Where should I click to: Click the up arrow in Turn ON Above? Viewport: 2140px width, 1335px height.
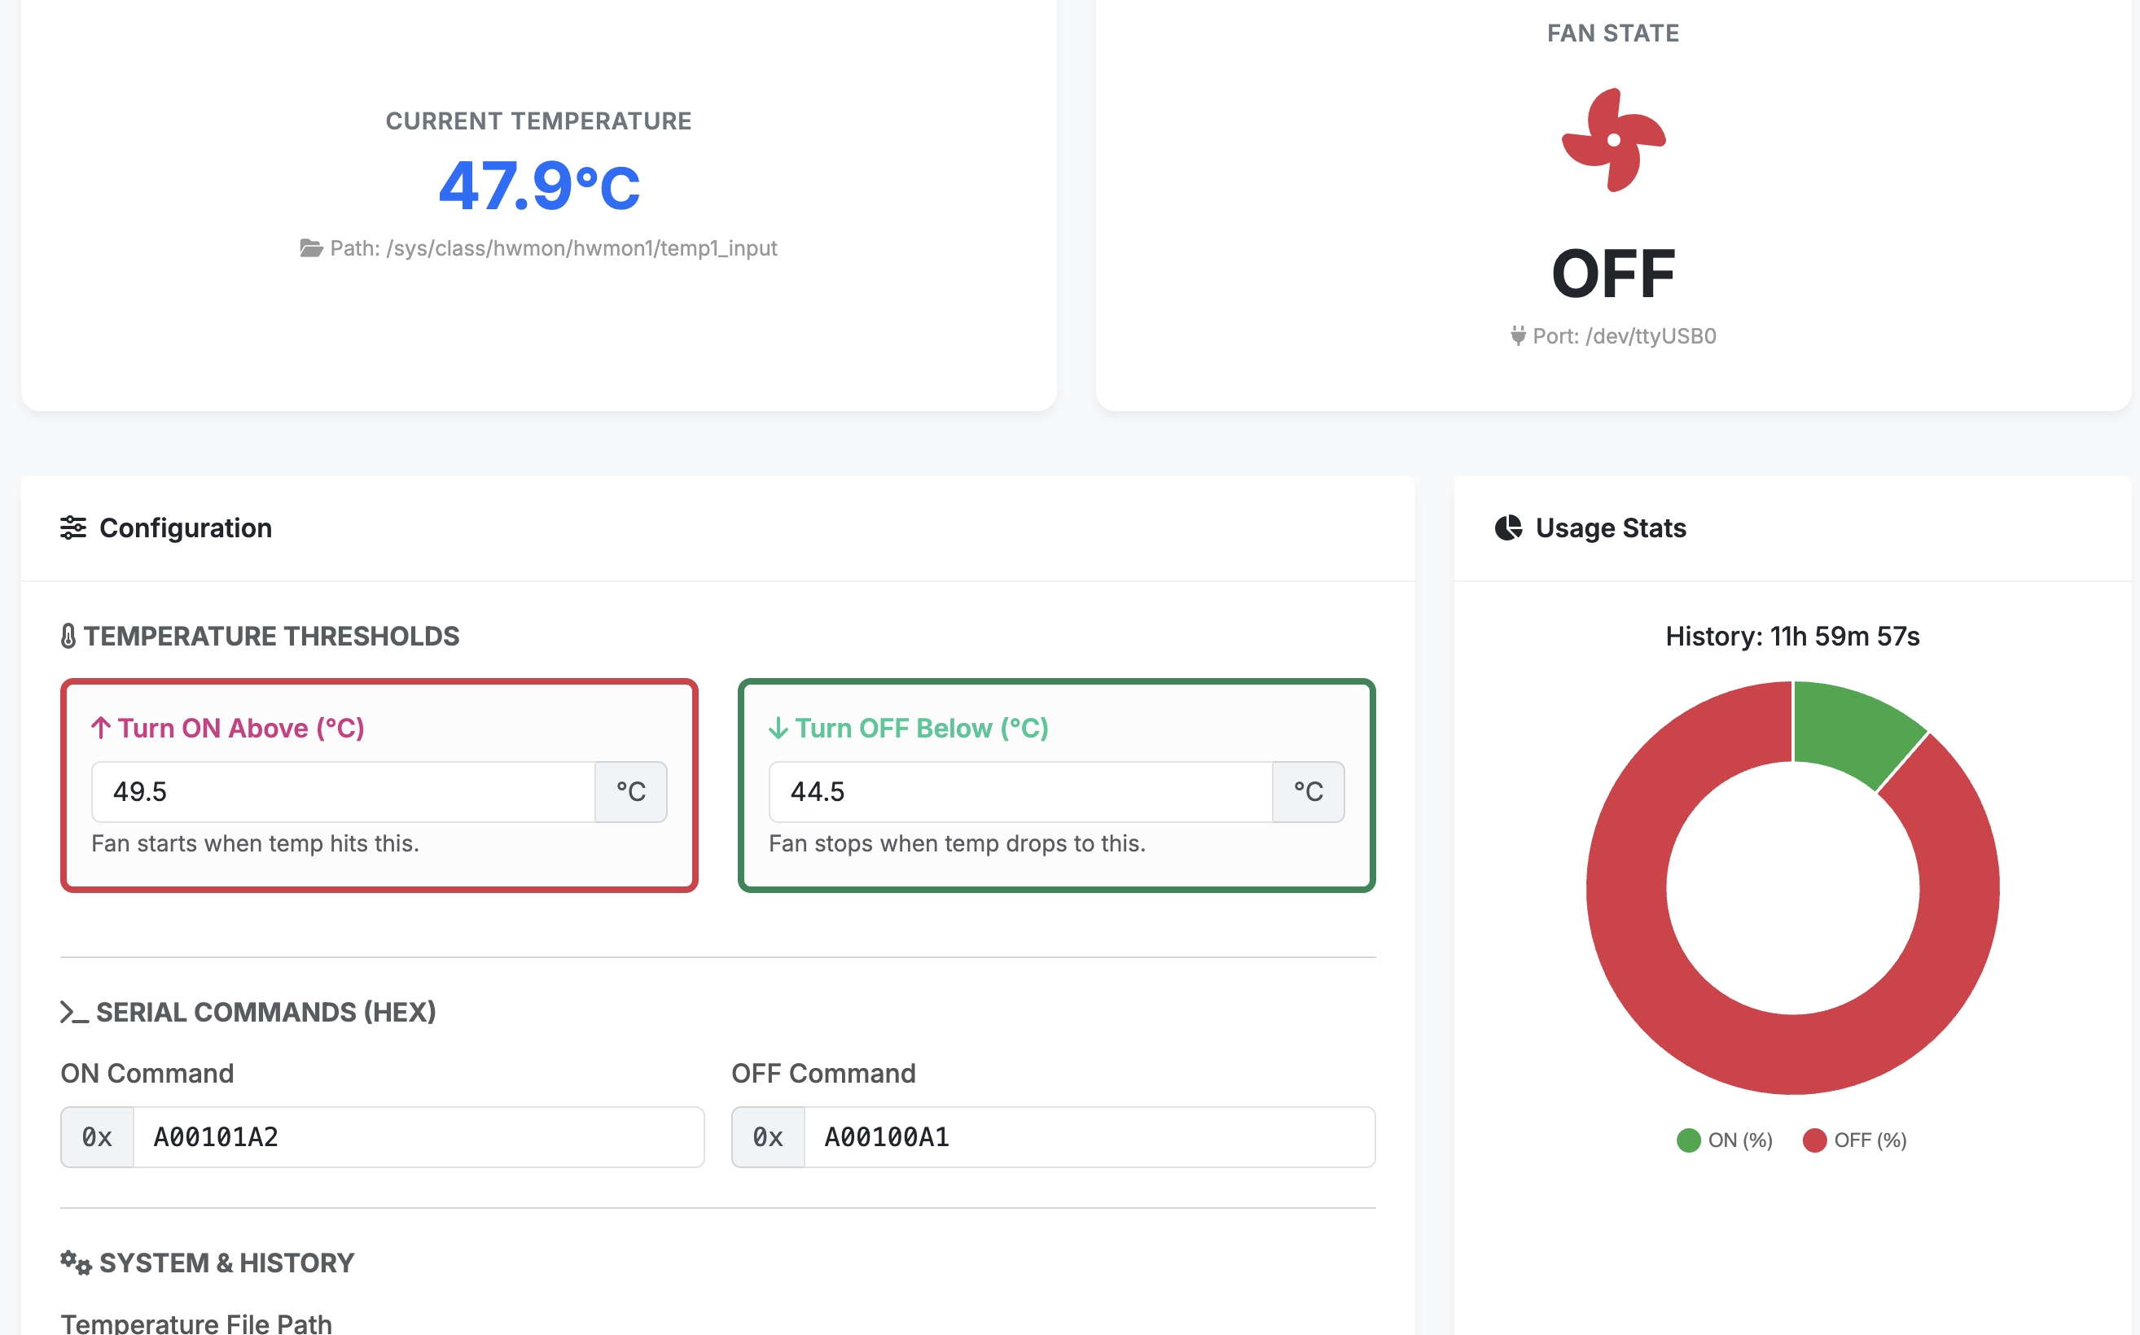point(101,729)
